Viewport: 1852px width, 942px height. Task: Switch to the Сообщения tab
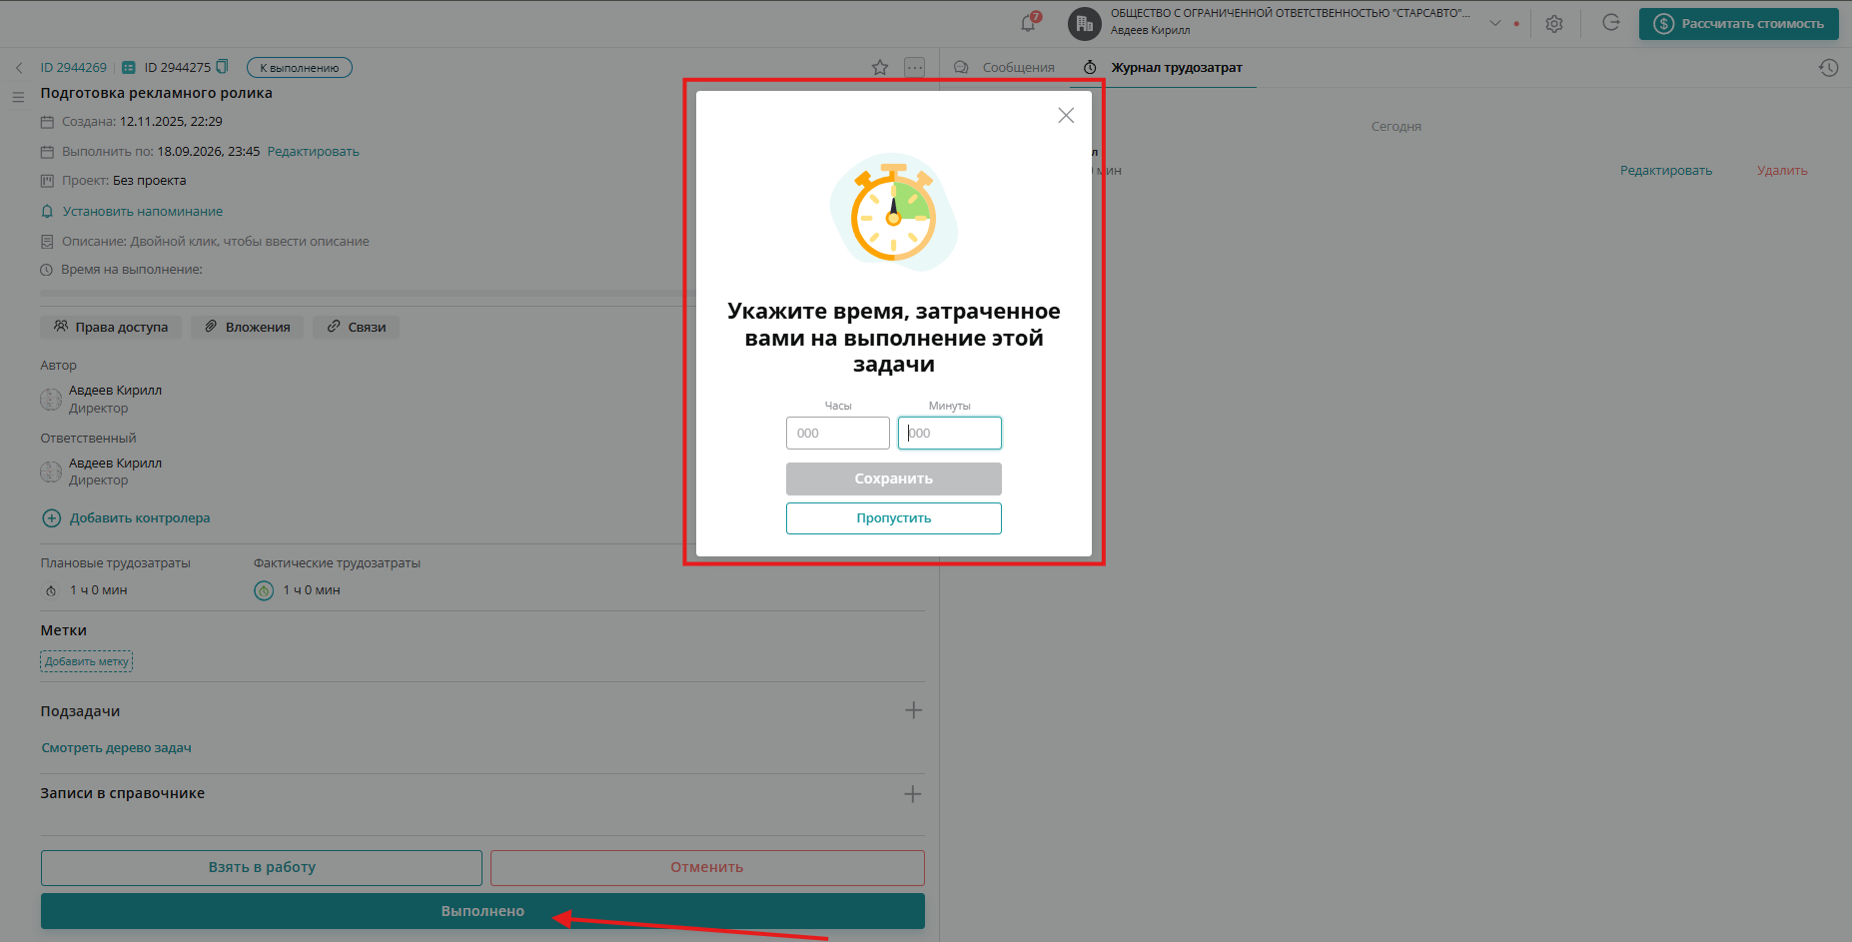[x=1017, y=67]
